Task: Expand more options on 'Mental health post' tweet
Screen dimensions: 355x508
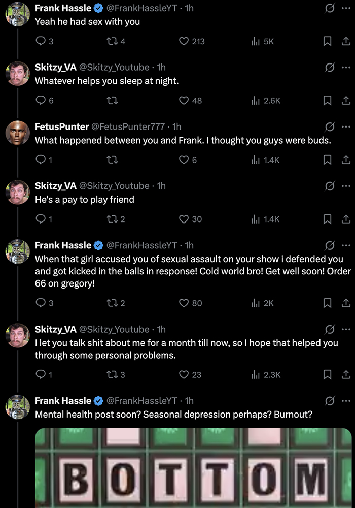Action: click(x=346, y=401)
